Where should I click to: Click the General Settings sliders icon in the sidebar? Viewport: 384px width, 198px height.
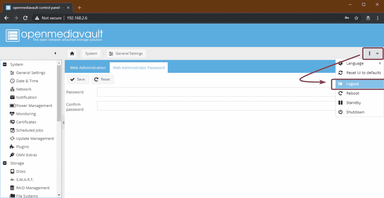(12, 73)
